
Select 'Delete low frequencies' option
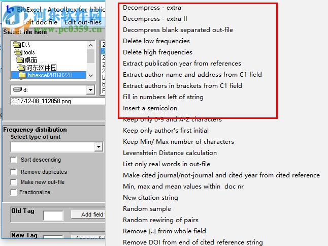pyautogui.click(x=156, y=41)
